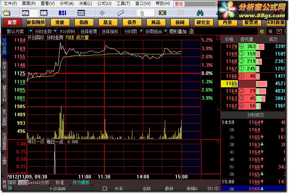
Task: Click the red arrow icon atop chart
Action: [218, 38]
